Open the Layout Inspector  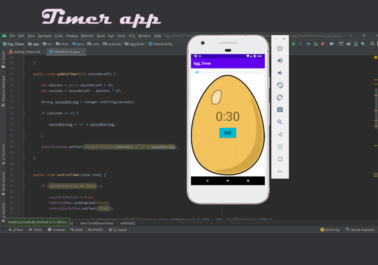(x=360, y=230)
